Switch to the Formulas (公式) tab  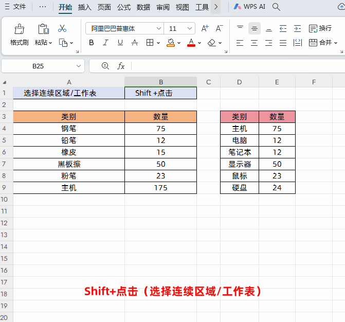(123, 7)
